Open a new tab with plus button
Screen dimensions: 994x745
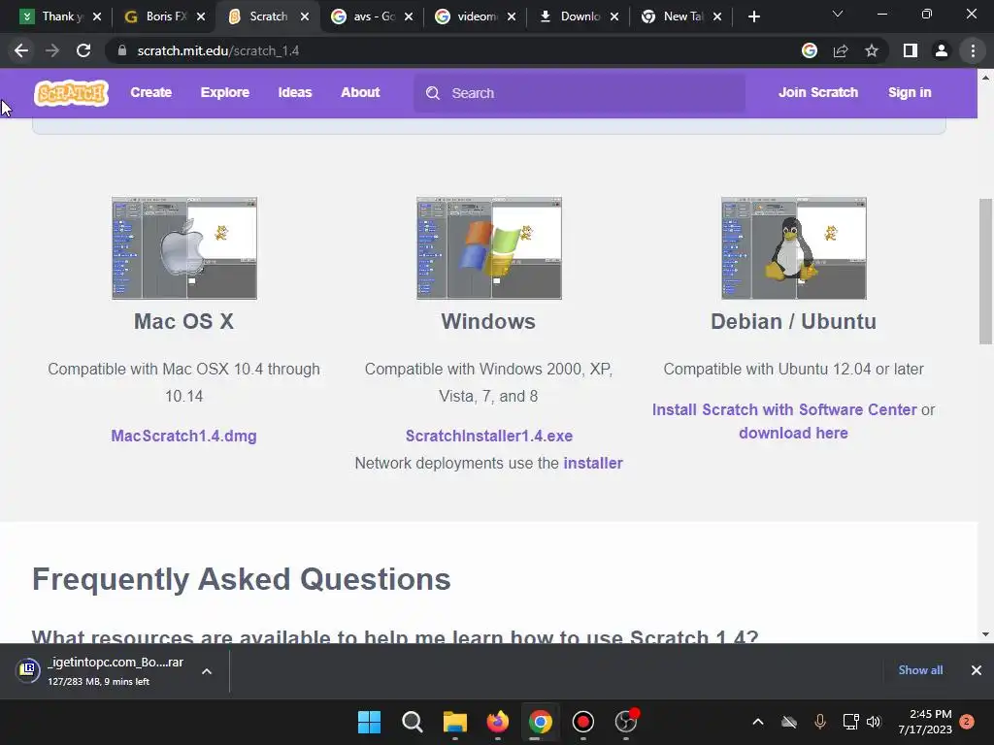point(753,16)
